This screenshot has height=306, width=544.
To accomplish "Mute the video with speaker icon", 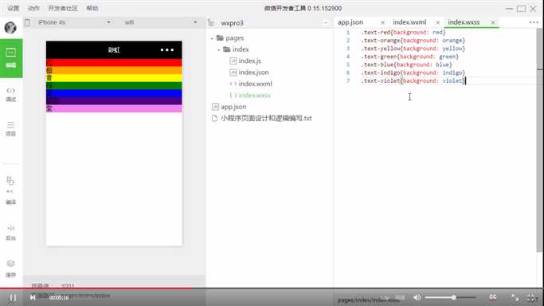I will [x=417, y=297].
